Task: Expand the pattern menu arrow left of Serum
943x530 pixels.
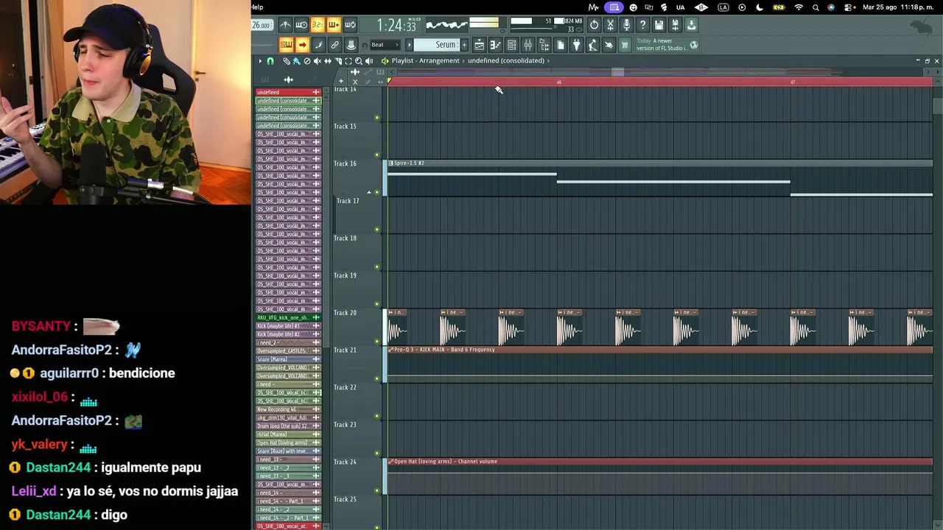Action: click(x=410, y=45)
